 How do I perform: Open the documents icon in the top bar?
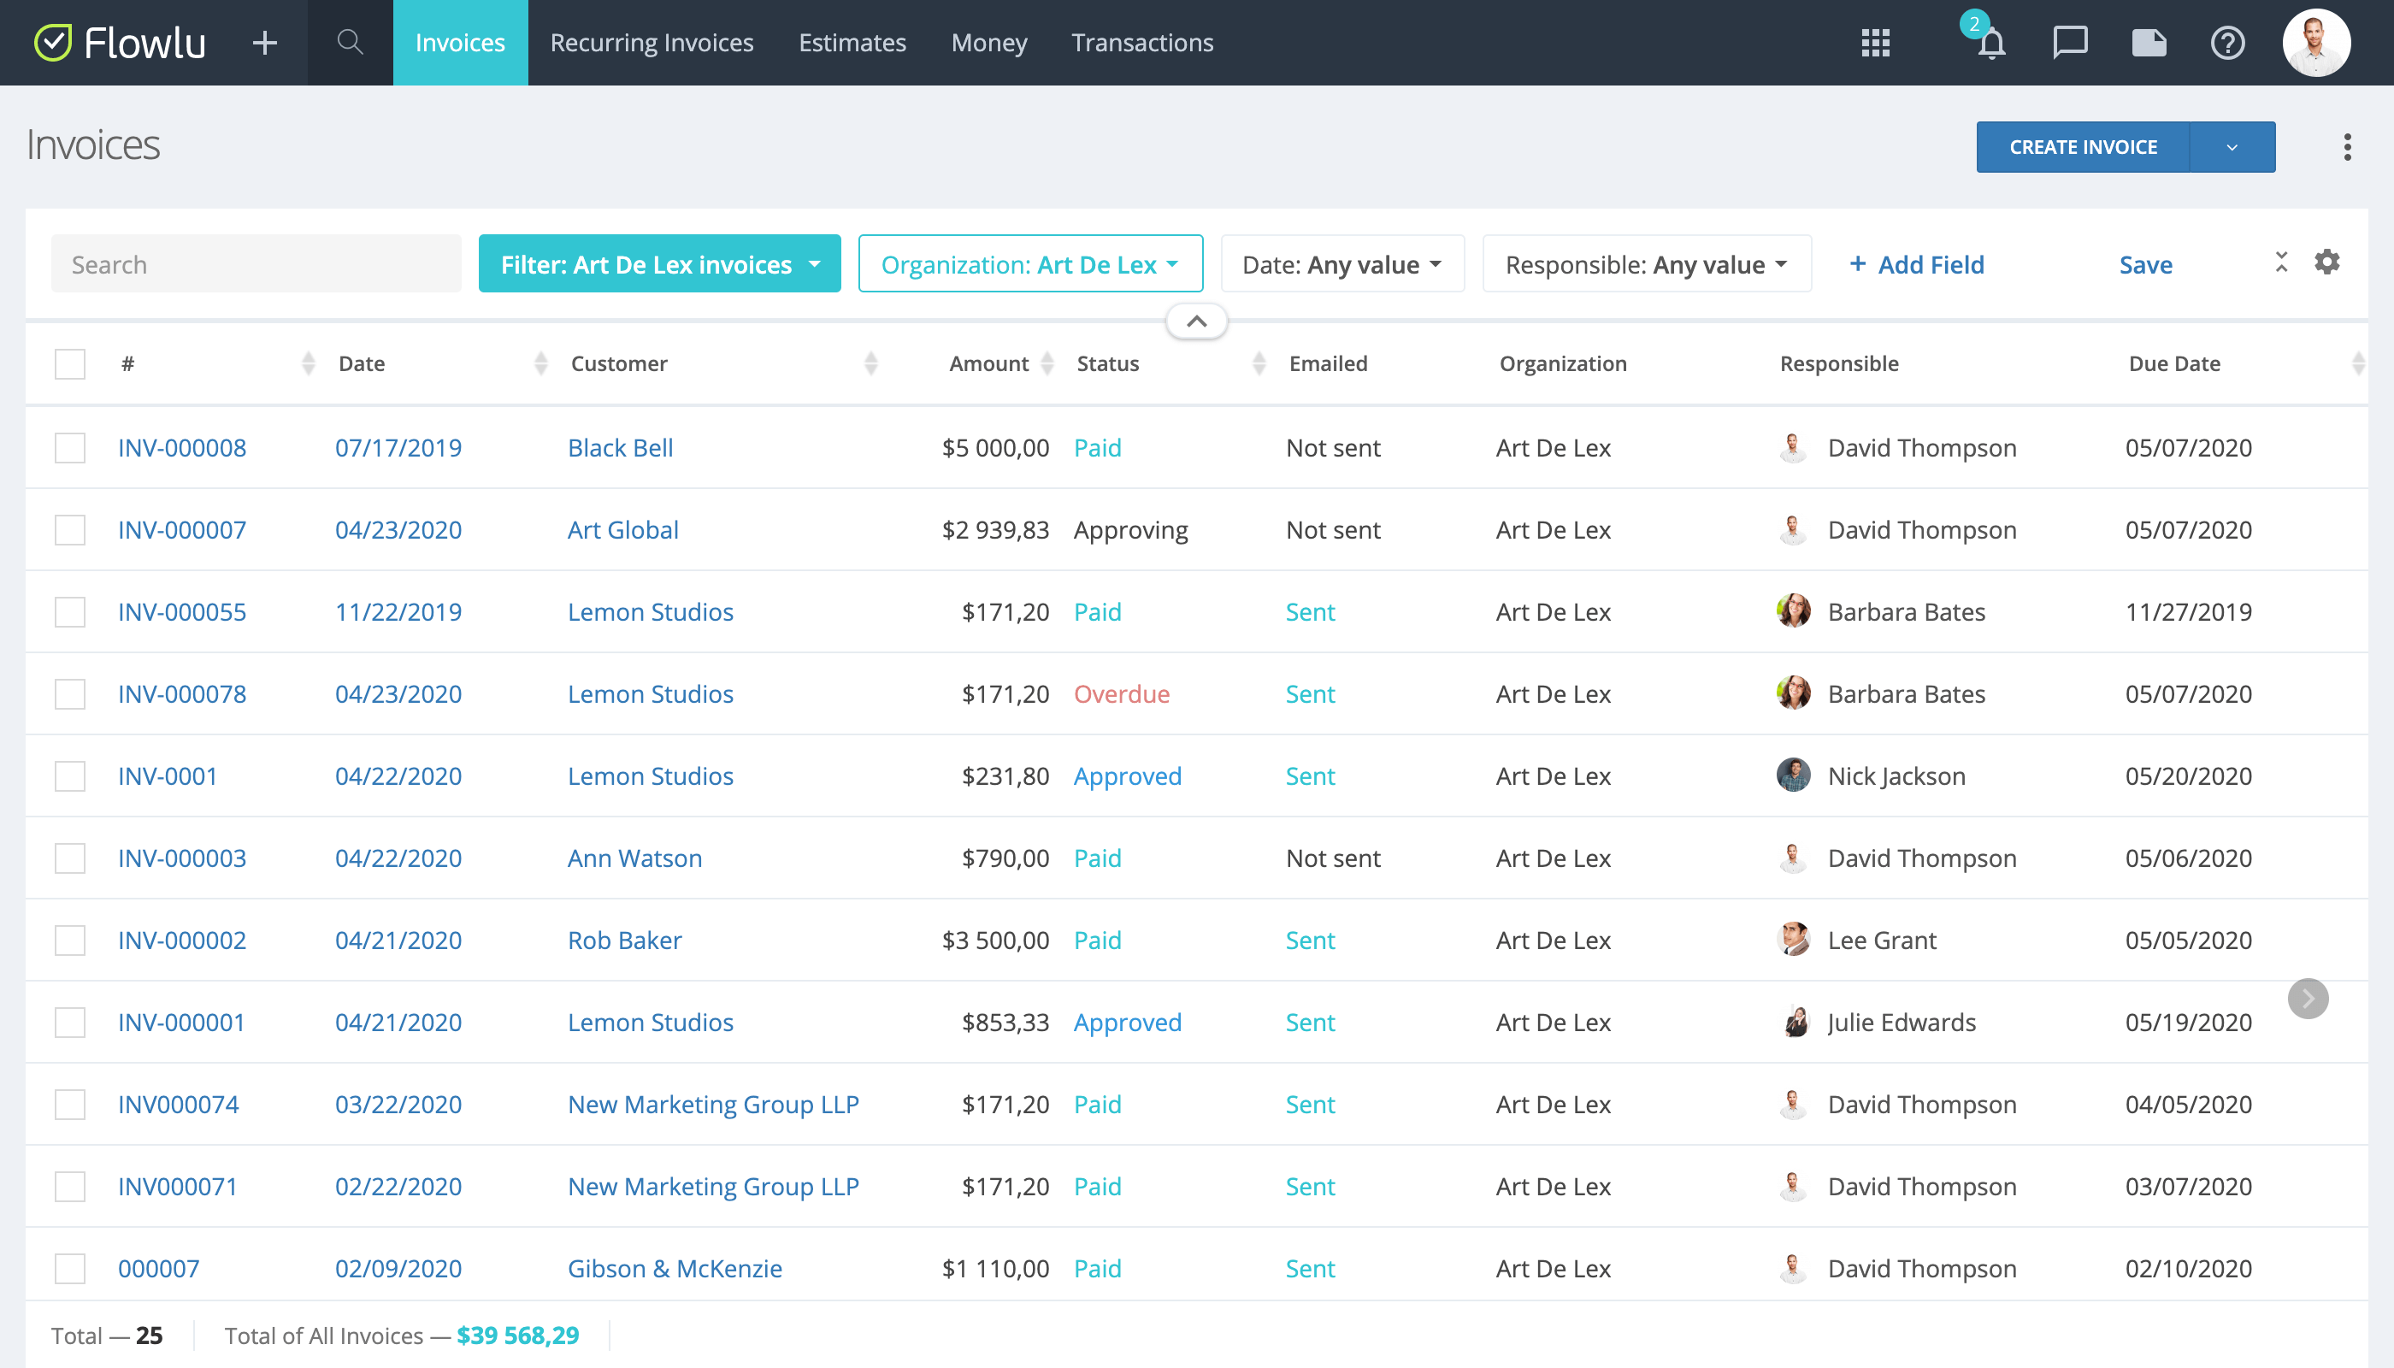click(x=2149, y=42)
